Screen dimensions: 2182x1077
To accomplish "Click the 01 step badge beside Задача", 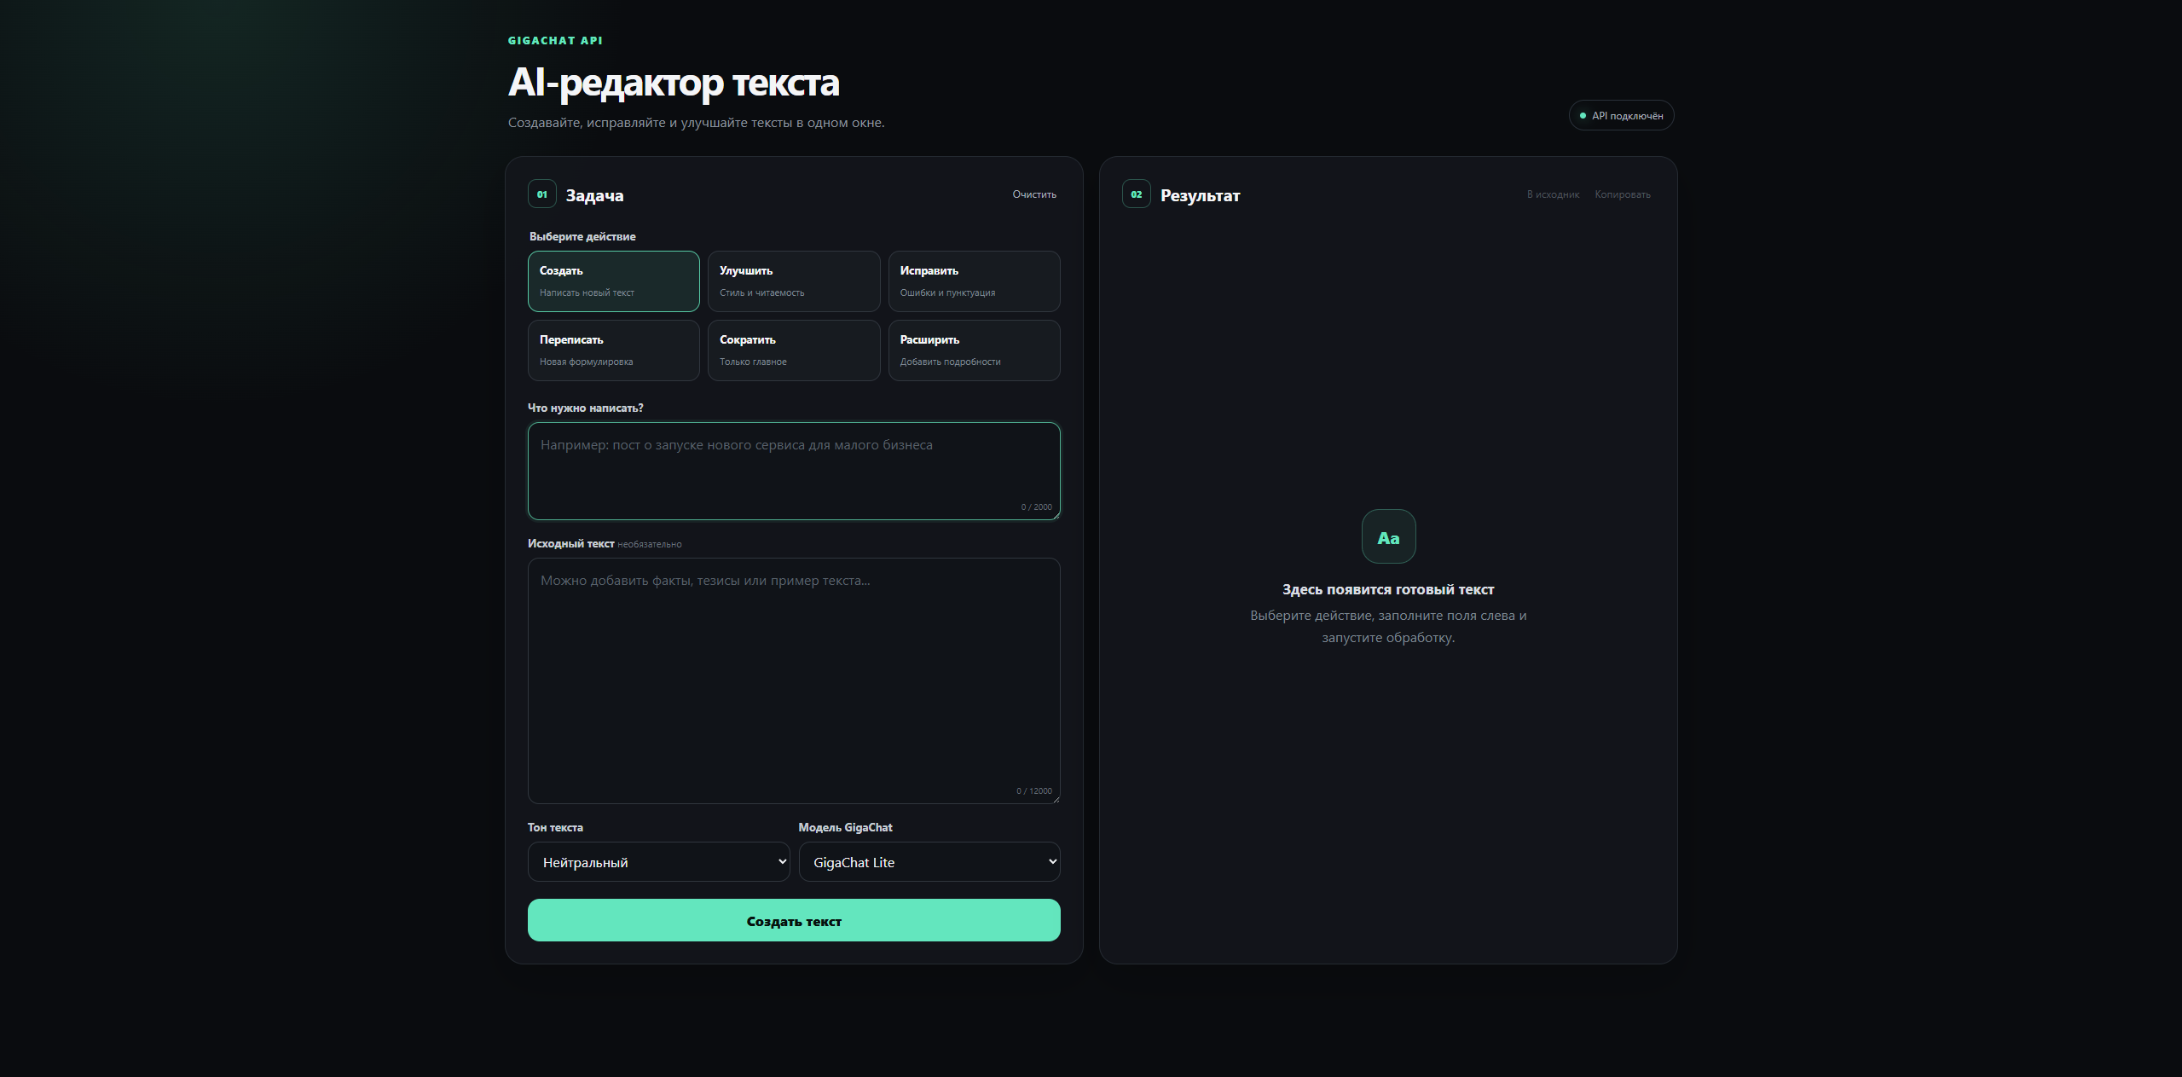I will [542, 194].
